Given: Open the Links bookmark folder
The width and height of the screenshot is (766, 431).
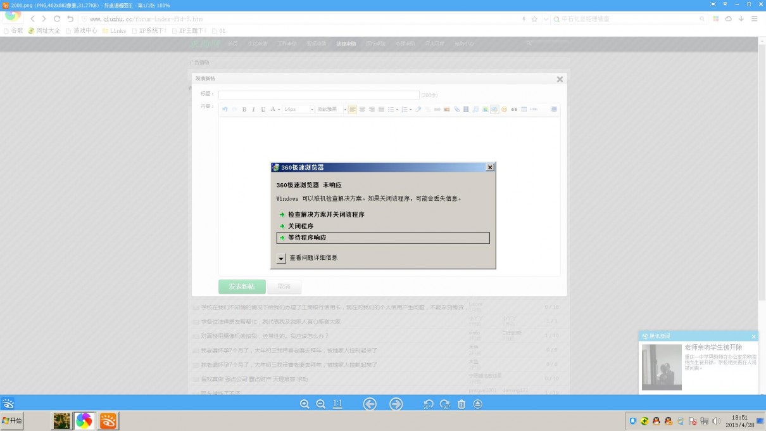Looking at the screenshot, I should 115,30.
